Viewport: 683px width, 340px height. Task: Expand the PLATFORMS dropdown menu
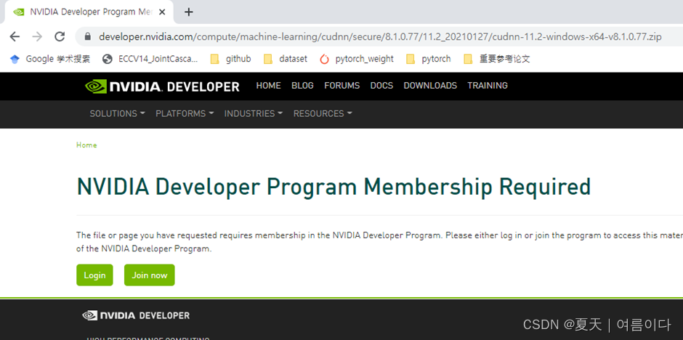coord(185,113)
